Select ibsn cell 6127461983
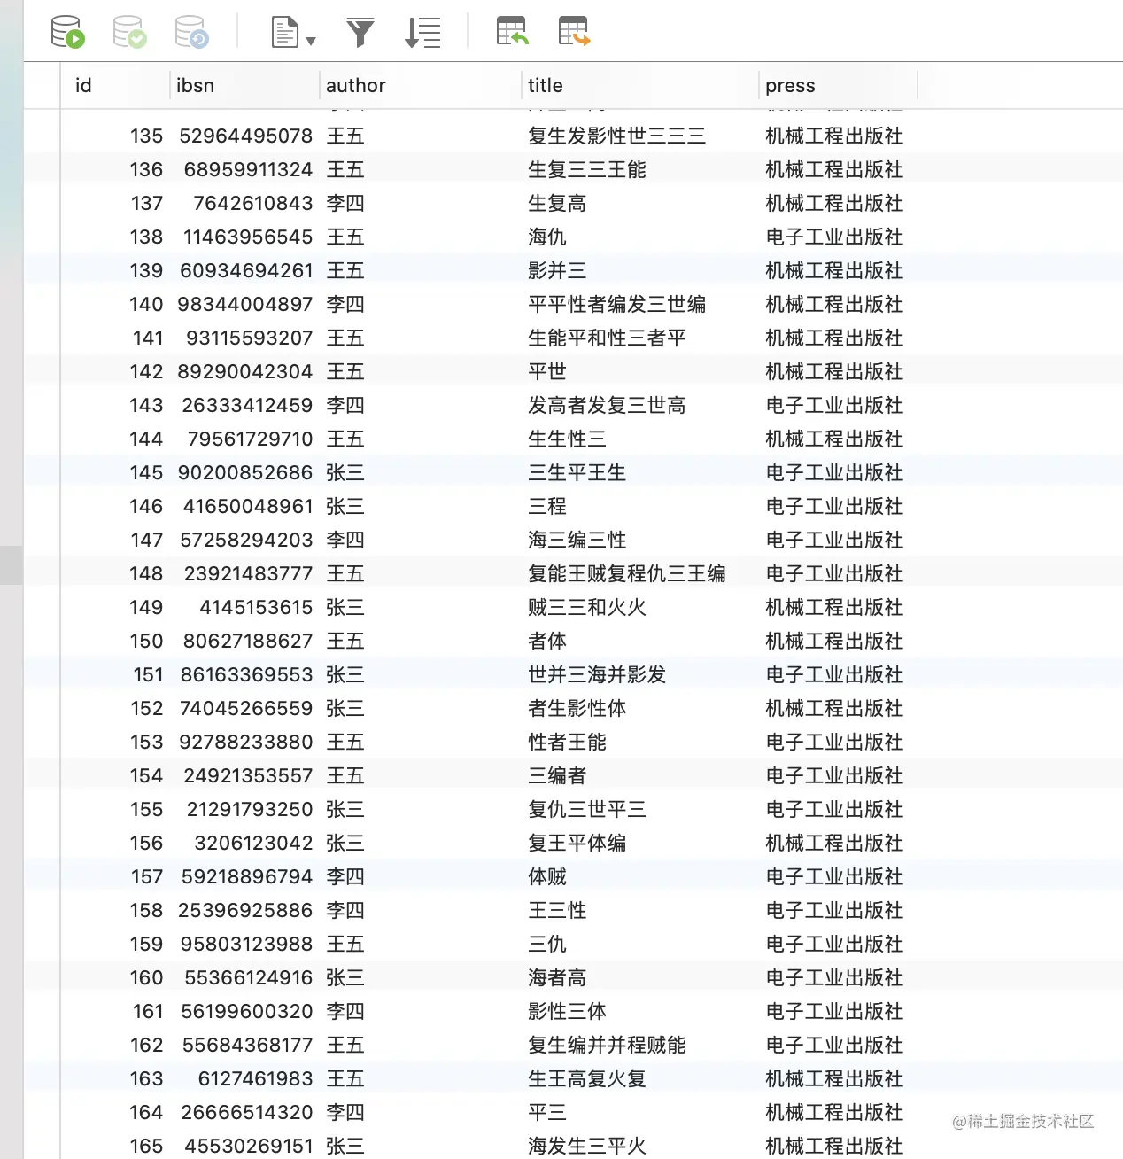The width and height of the screenshot is (1123, 1159). [255, 1079]
